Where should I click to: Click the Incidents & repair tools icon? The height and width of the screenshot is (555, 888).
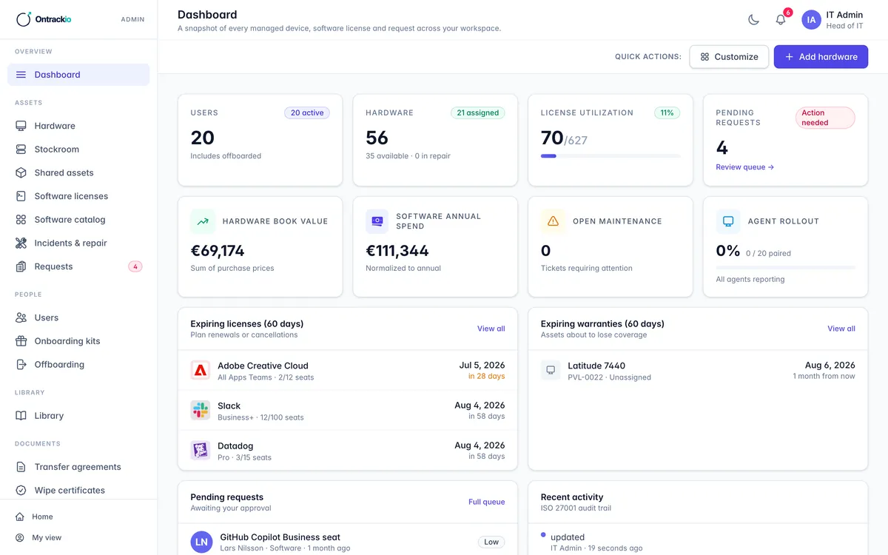(x=21, y=243)
